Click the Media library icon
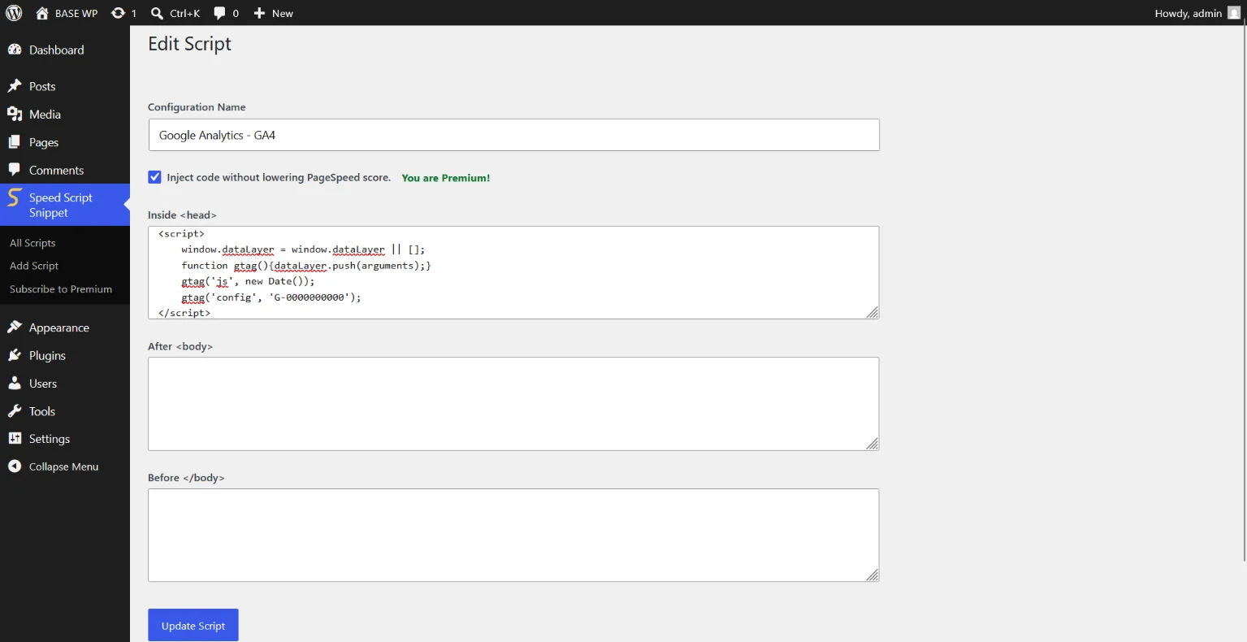The image size is (1247, 642). coord(15,115)
